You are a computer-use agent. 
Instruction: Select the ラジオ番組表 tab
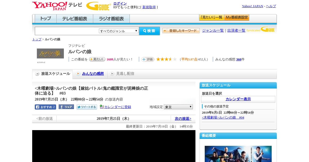point(111,19)
